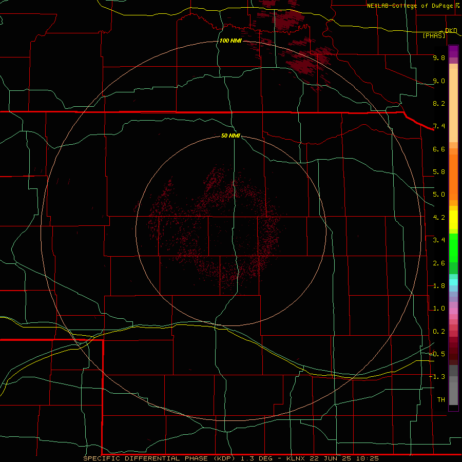This screenshot has height=462, width=462.
Task: Click the KLNX radar site identifier
Action: point(296,458)
